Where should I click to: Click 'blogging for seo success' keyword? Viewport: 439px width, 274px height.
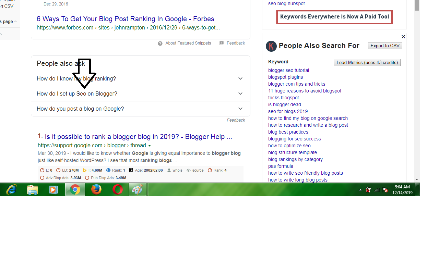coord(294,139)
